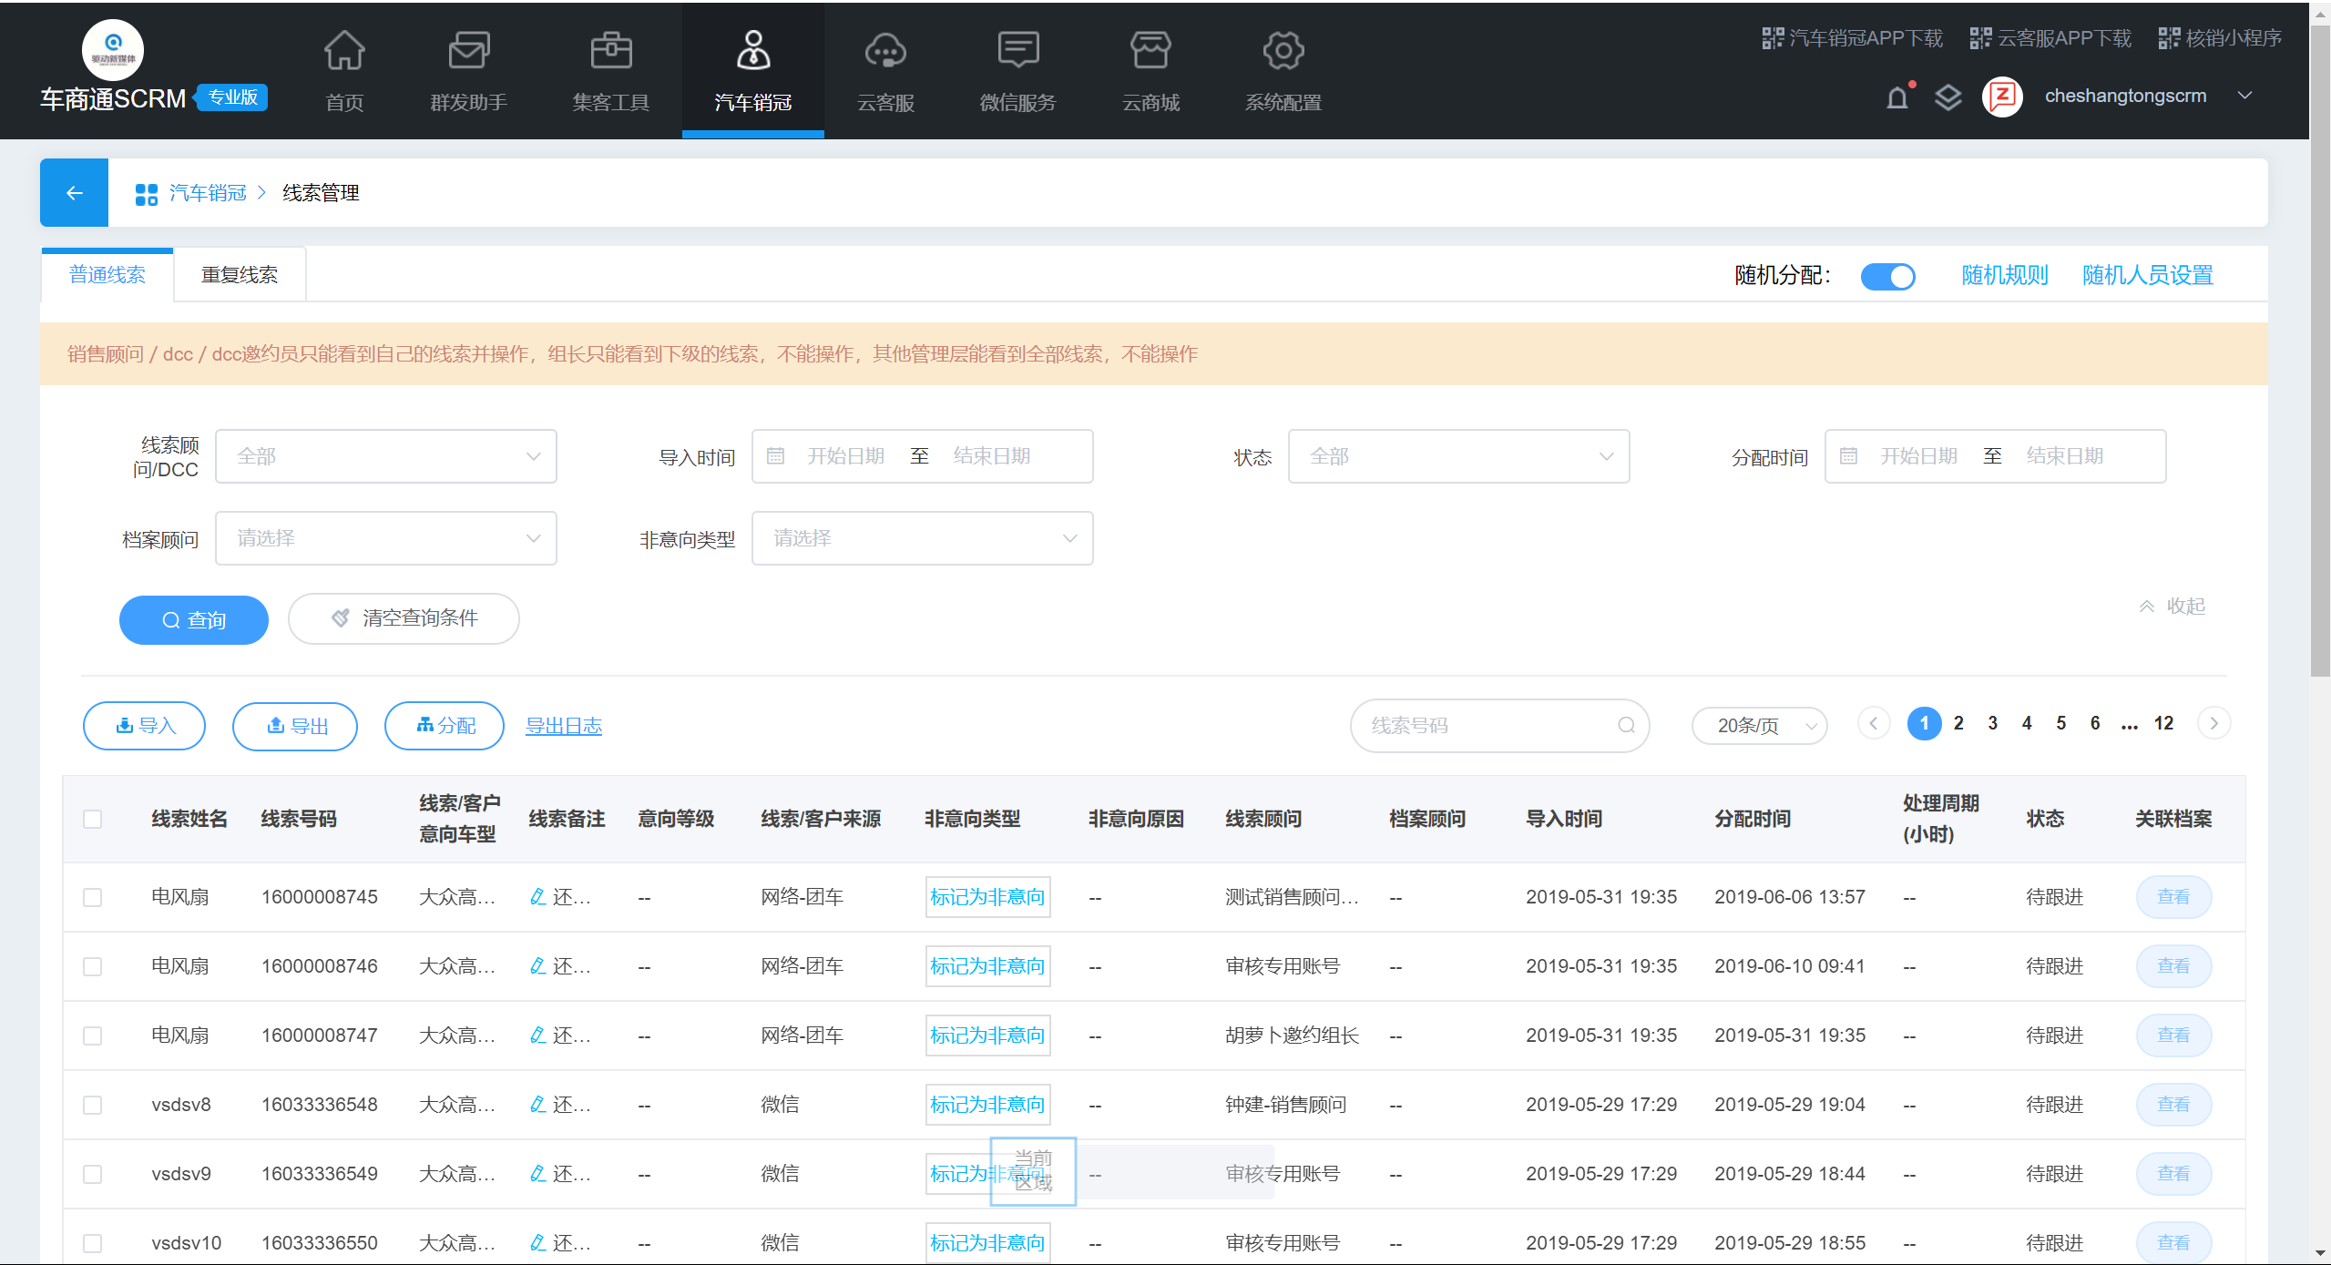The height and width of the screenshot is (1265, 2331).
Task: Open the 20条/页 page size dropdown
Action: [x=1759, y=726]
